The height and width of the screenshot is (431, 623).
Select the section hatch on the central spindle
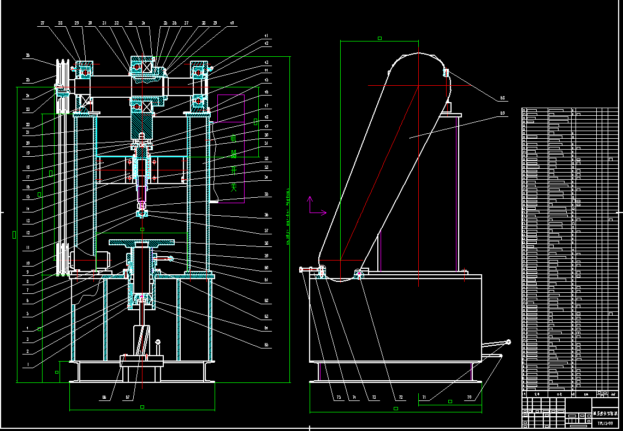tap(143, 126)
